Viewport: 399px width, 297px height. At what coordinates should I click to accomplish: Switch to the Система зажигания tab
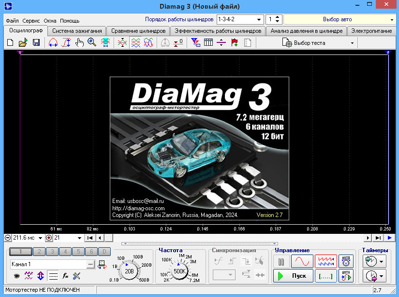tap(77, 31)
